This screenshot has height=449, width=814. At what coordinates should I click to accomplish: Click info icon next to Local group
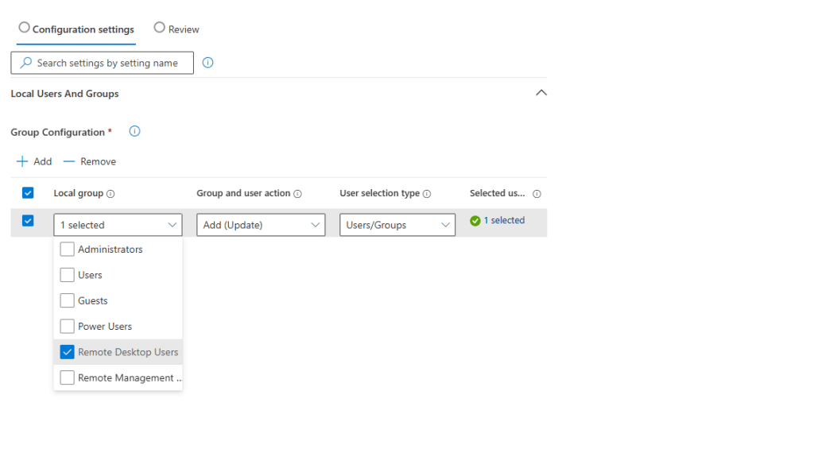pyautogui.click(x=110, y=194)
